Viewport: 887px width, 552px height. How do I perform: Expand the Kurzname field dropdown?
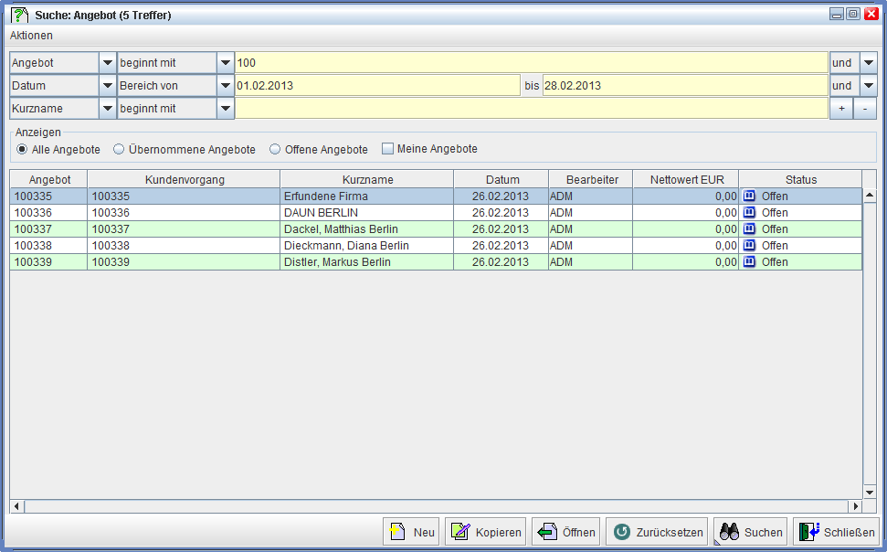point(107,109)
